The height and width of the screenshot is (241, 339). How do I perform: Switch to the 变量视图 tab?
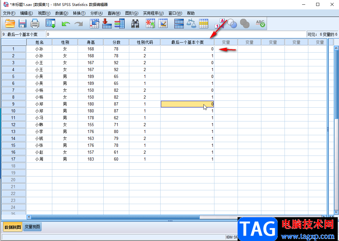[x=33, y=227]
